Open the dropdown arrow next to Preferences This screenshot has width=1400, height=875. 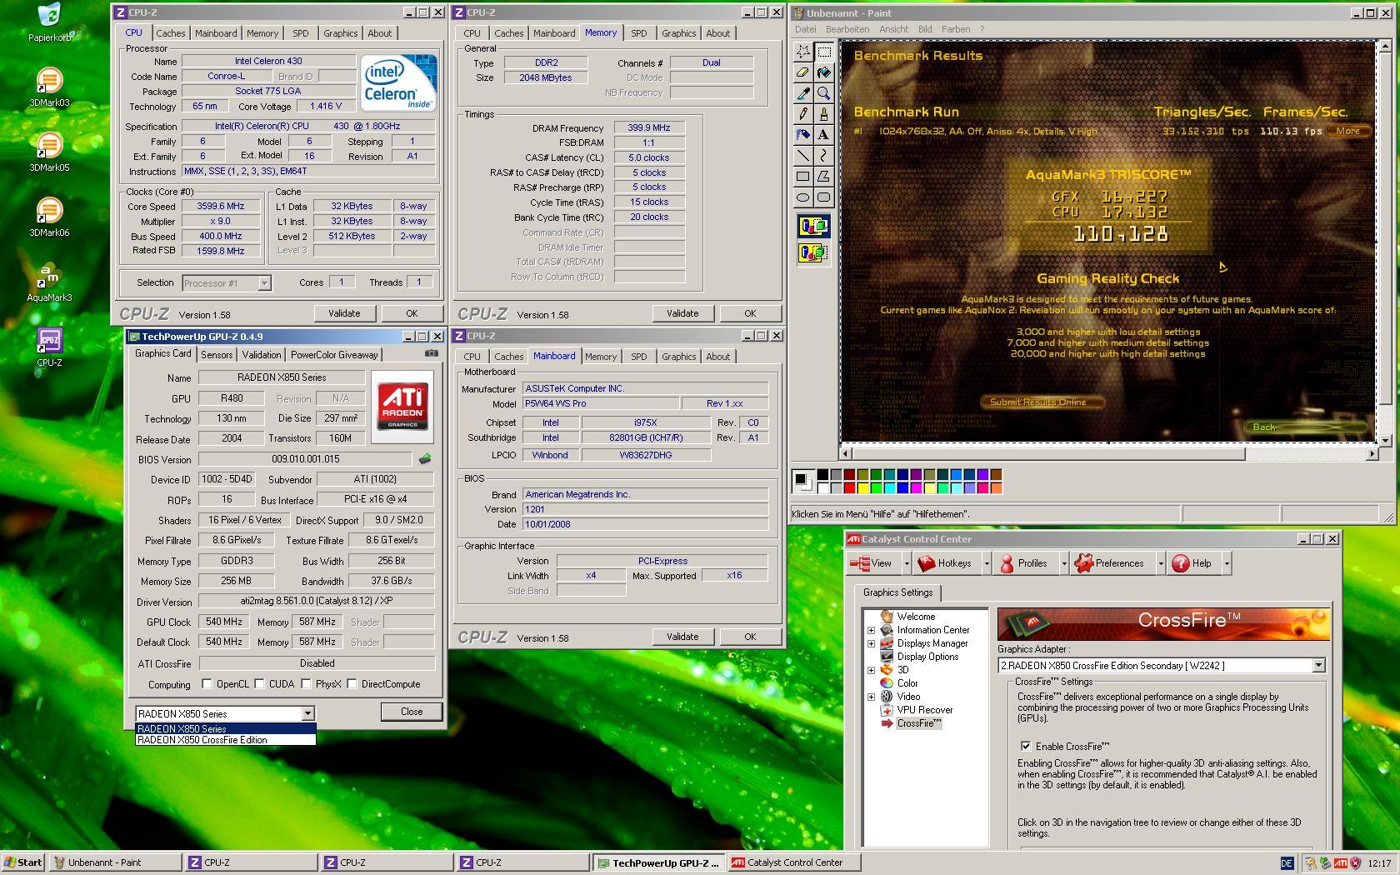tap(1160, 564)
